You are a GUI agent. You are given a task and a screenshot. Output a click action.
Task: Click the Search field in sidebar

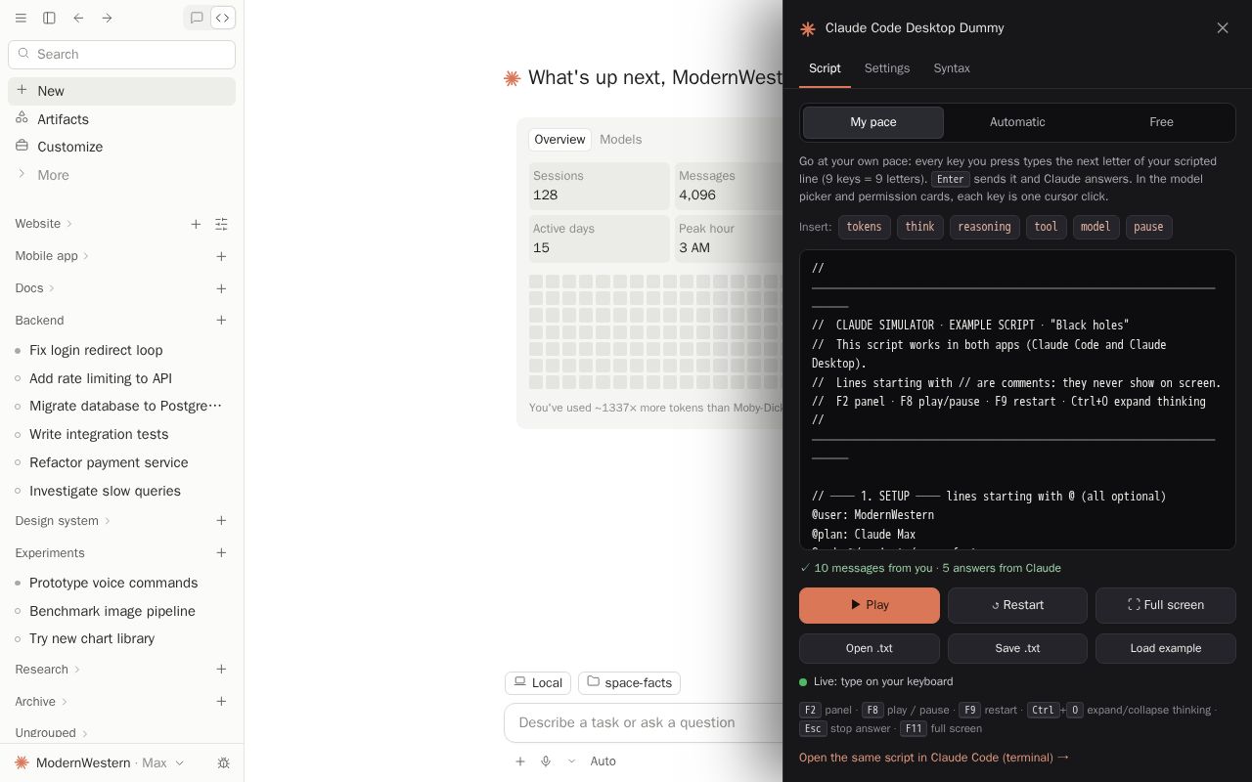pos(121,54)
